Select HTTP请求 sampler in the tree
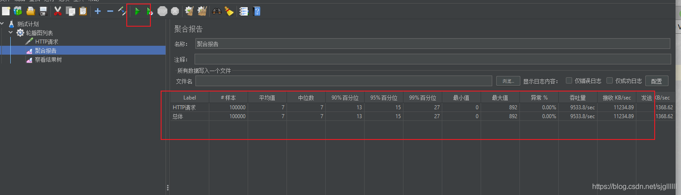Viewport: 681px width, 195px height. [47, 42]
